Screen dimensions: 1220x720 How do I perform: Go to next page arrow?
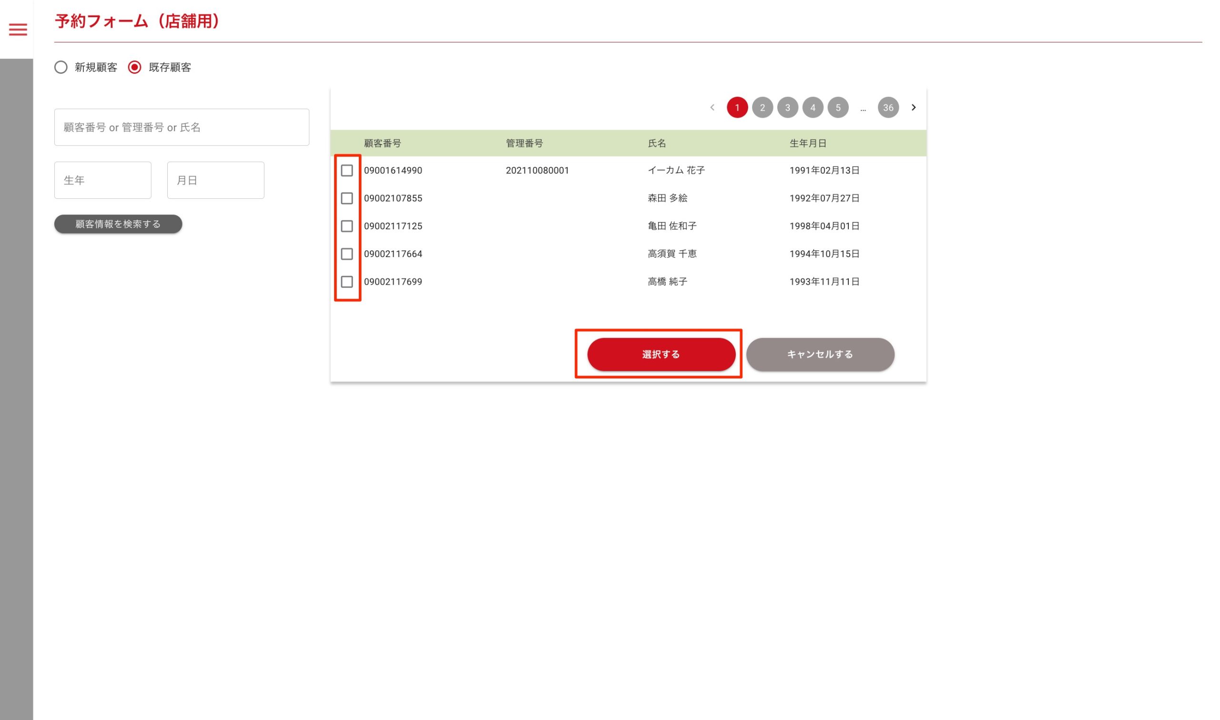[913, 107]
